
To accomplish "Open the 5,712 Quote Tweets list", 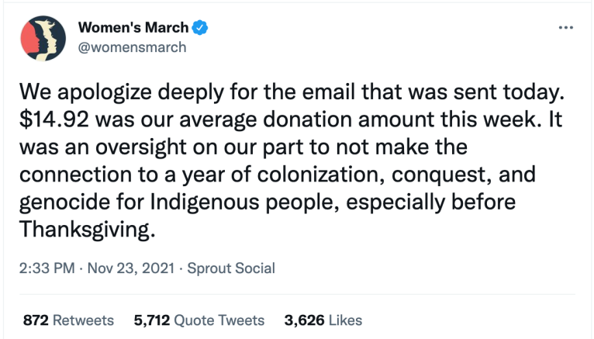I will point(199,320).
